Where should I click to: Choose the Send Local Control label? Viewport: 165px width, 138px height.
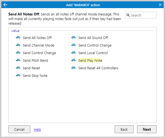pos(93,53)
